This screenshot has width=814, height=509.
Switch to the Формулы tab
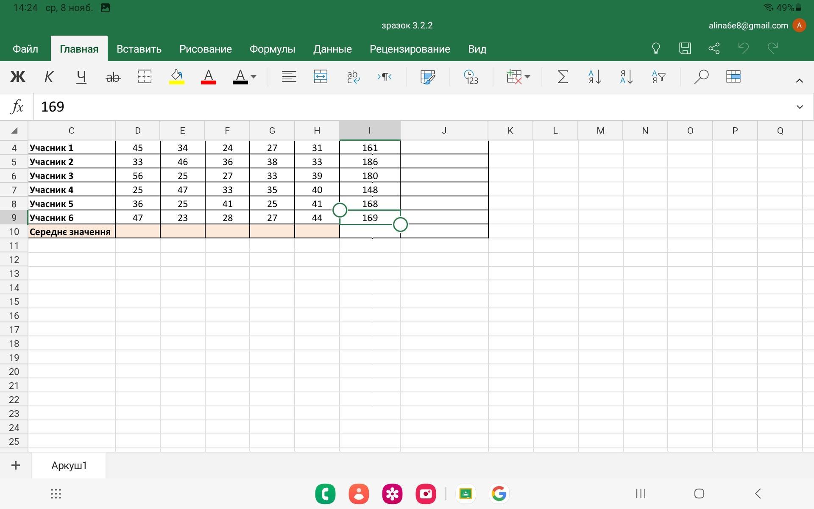272,49
